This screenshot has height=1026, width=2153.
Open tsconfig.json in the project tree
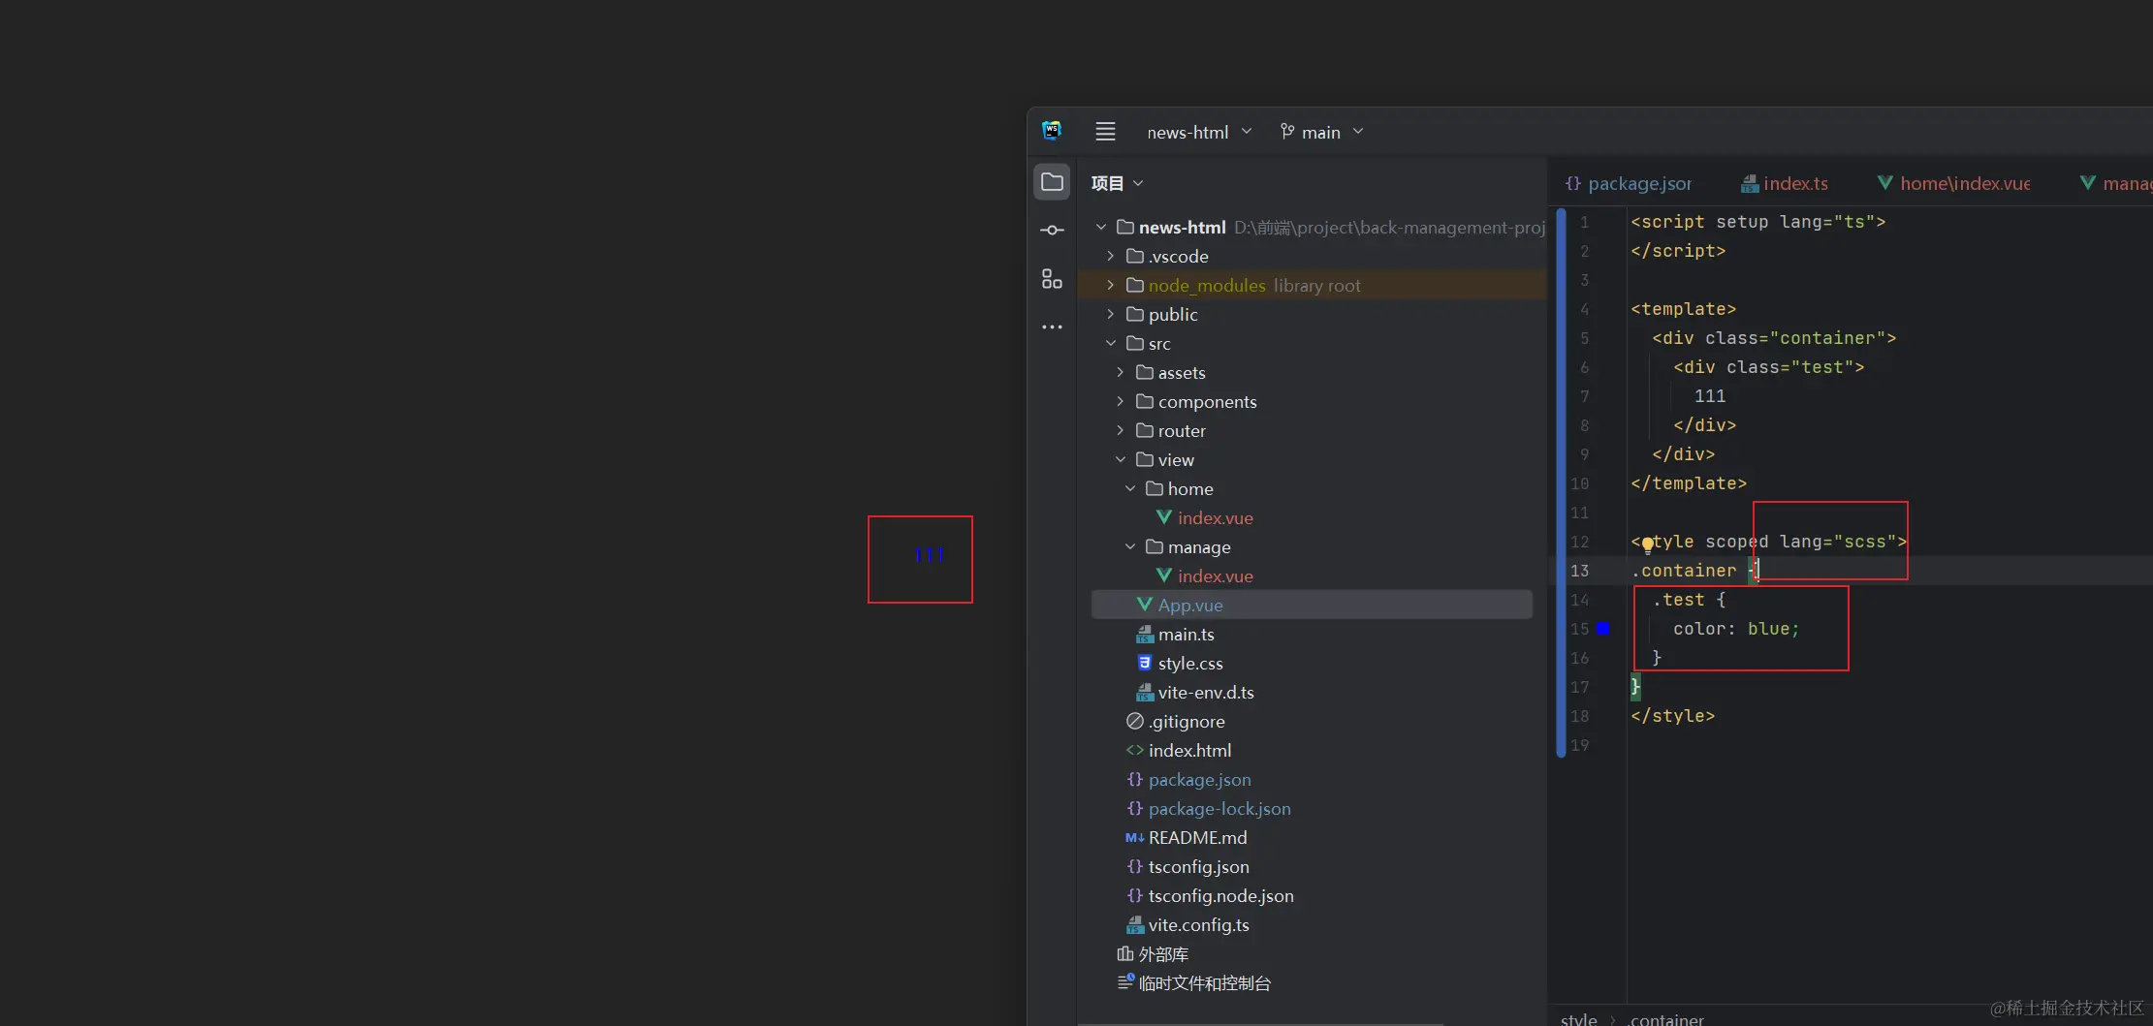[x=1187, y=867]
